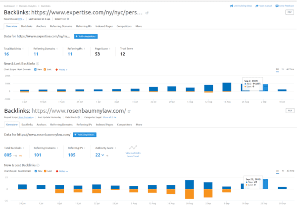Click the Authority Score trend graph icon
This screenshot has width=297, height=212.
[x=133, y=147]
